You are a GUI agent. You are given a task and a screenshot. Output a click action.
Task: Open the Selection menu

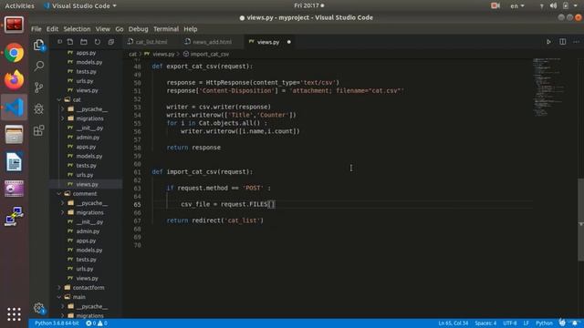[x=77, y=29]
